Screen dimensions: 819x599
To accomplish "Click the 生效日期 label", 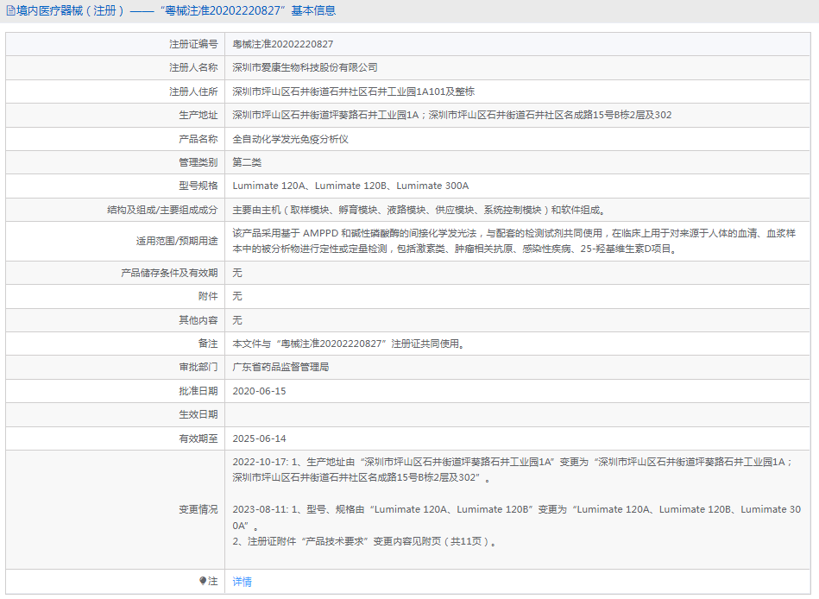I will tap(198, 414).
